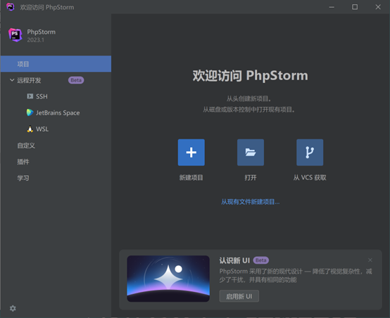
Task: Dismiss the 认识新 UI banner
Action: click(x=370, y=260)
